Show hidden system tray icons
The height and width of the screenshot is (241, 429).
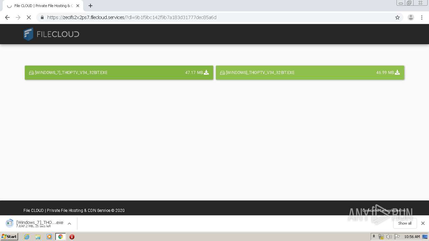click(x=374, y=237)
